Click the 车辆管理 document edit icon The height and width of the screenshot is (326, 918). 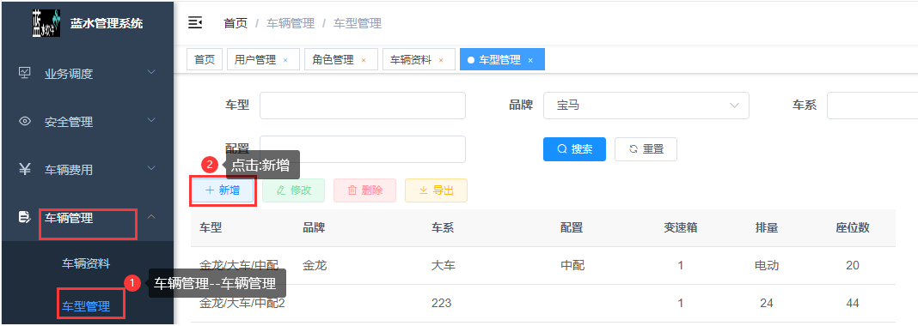click(25, 218)
